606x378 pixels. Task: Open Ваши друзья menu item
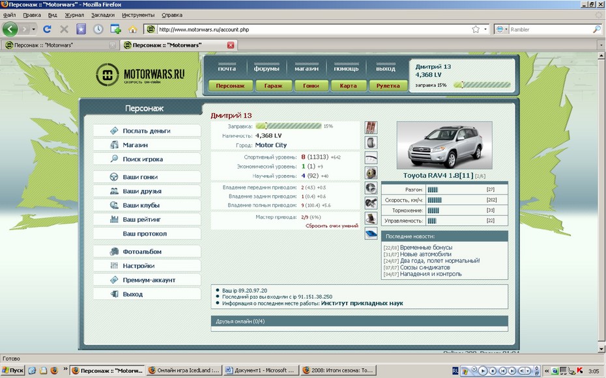pyautogui.click(x=147, y=191)
